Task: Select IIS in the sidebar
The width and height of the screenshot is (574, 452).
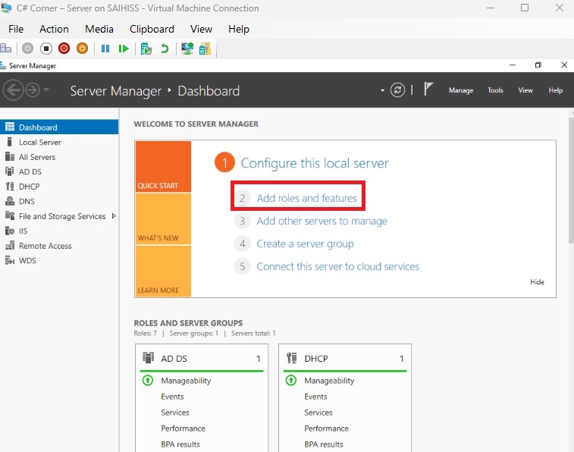Action: coord(59,231)
